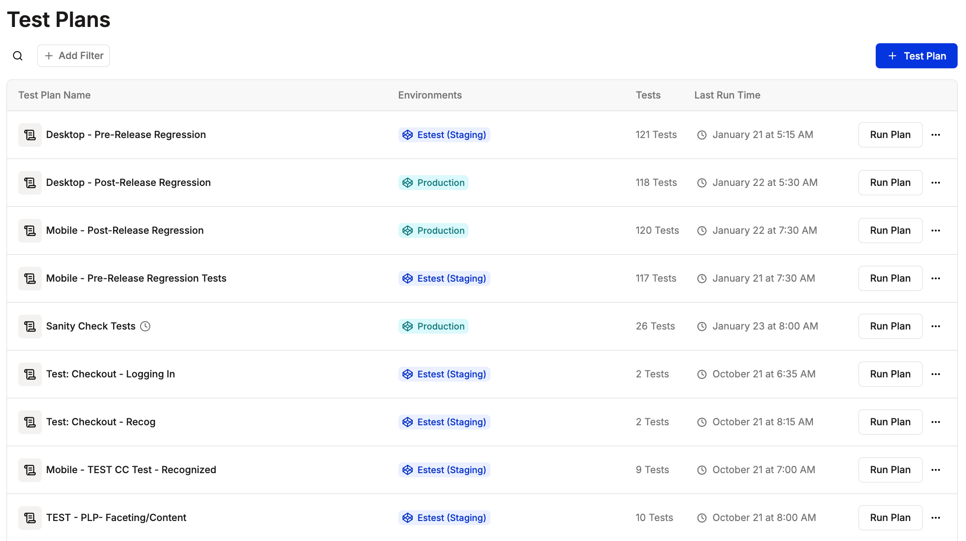Click Estest (Staging) tag on Mobile - Pre-Release row
This screenshot has height=541, width=966.
pyautogui.click(x=444, y=278)
